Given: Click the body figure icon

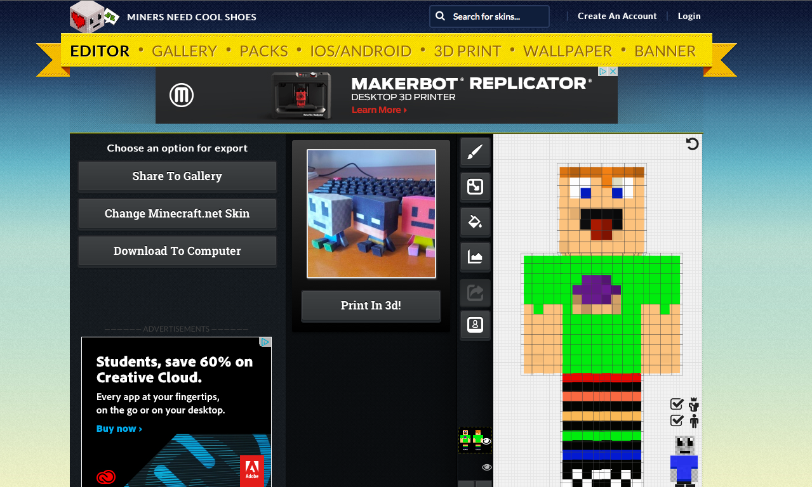Looking at the screenshot, I should pyautogui.click(x=694, y=421).
